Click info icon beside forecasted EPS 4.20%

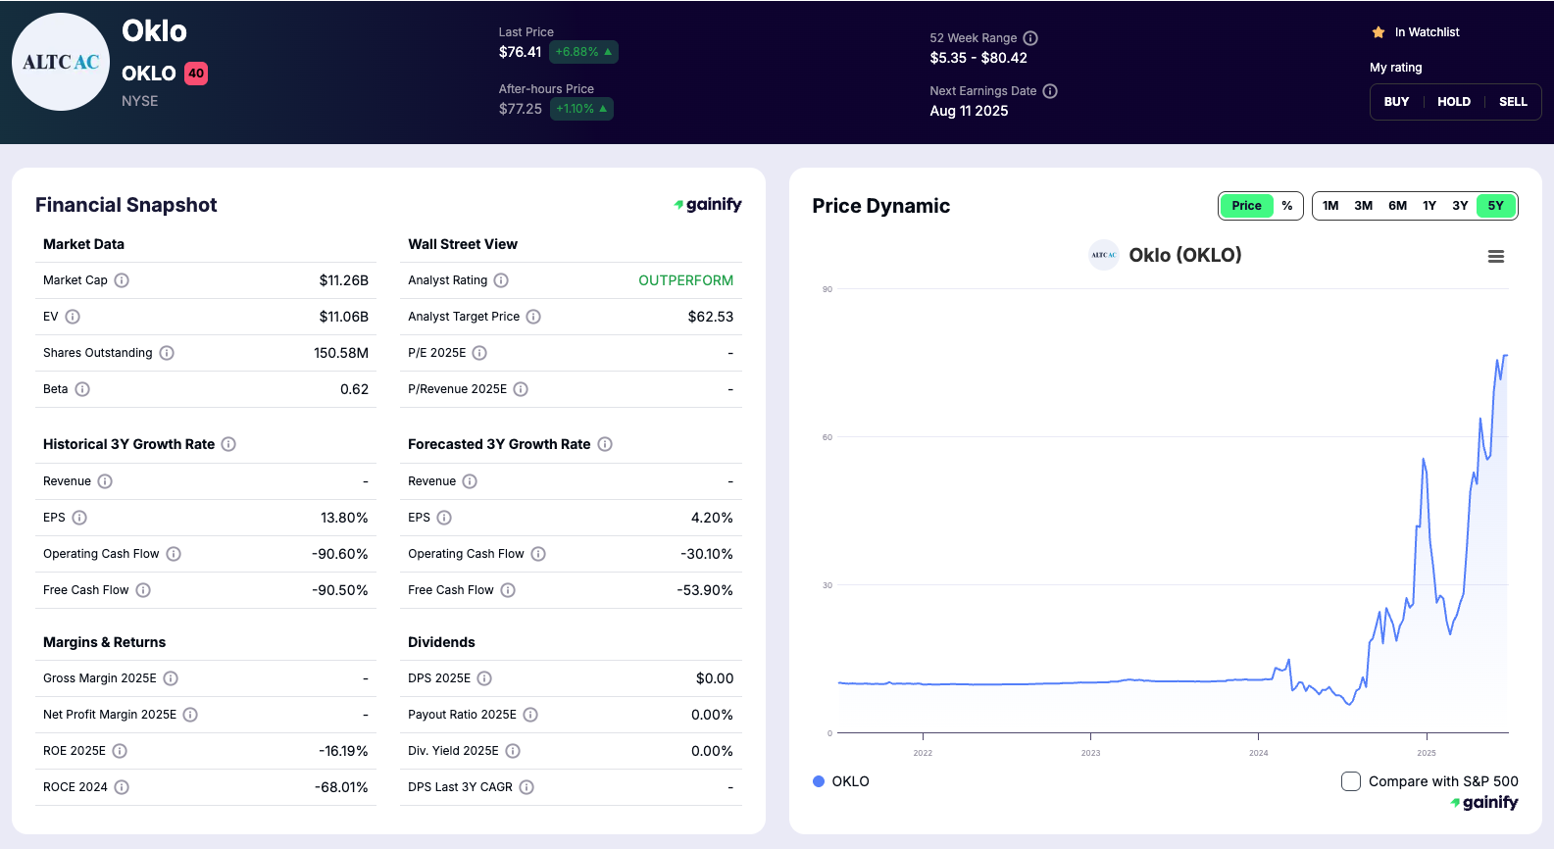(444, 518)
